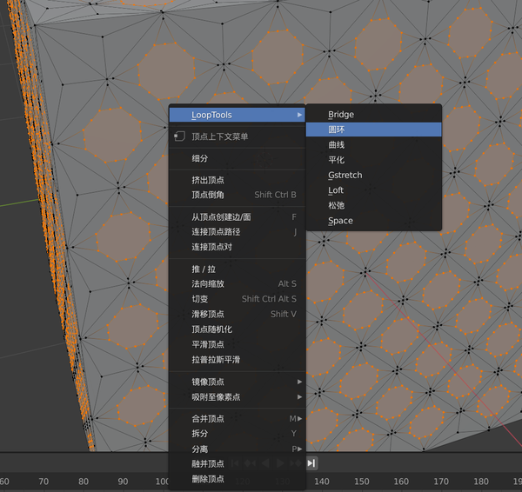Click the 顶点上下文菜单 header icon
The width and height of the screenshot is (522, 492).
click(x=179, y=136)
